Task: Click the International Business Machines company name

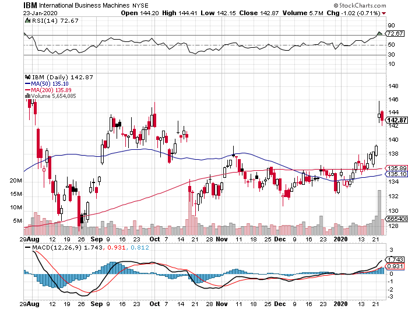Action: pyautogui.click(x=84, y=5)
